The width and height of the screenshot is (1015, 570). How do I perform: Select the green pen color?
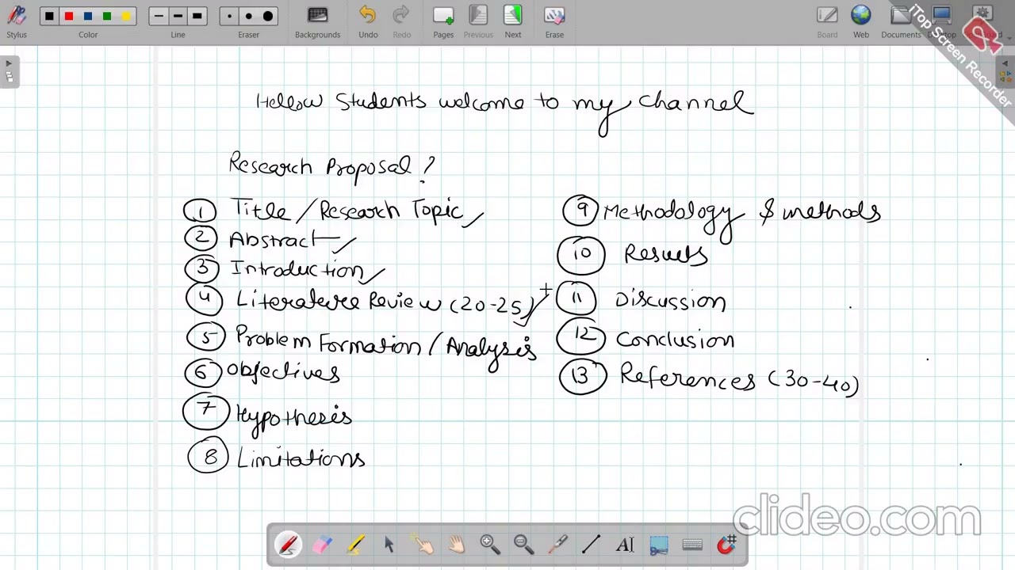coord(107,16)
